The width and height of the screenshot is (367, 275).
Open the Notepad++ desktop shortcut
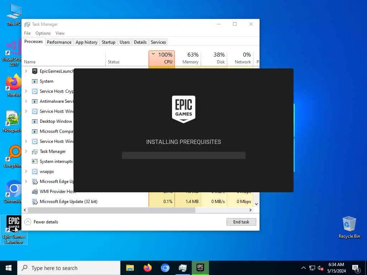pos(13,121)
